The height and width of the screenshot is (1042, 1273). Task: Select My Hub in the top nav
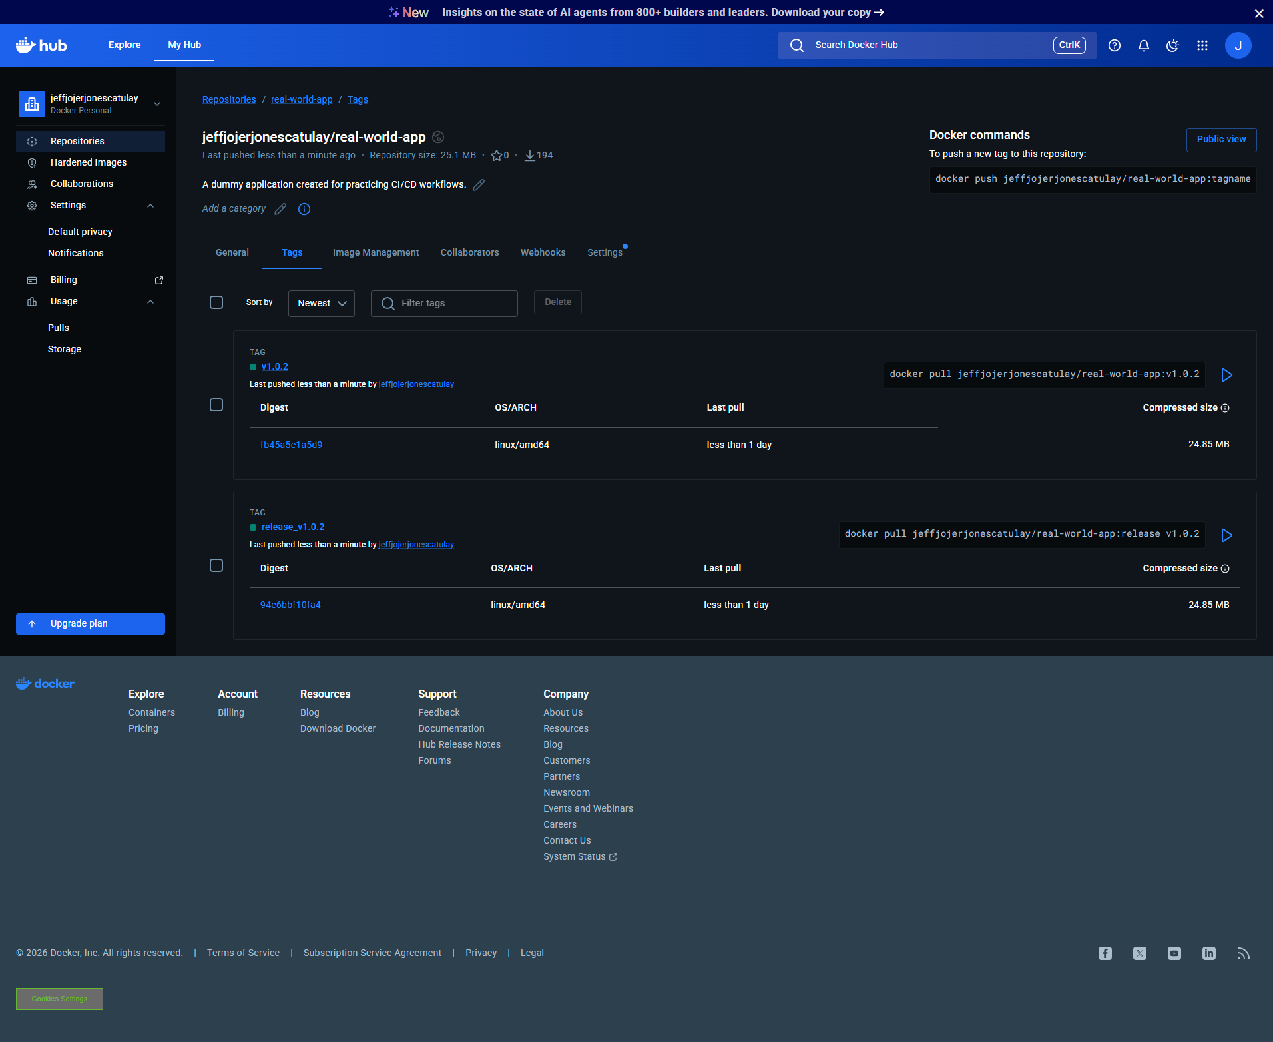pos(184,45)
